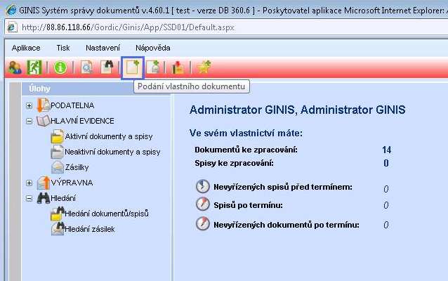Image resolution: width=448 pixels, height=281 pixels.
Task: Open the Aplikace menu
Action: [26, 48]
